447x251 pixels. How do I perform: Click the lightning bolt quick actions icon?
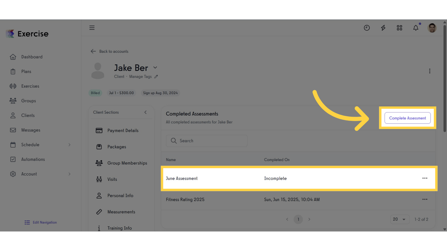tap(383, 28)
